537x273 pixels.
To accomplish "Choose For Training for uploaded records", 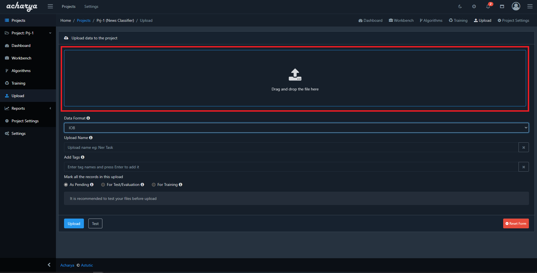I will [154, 185].
